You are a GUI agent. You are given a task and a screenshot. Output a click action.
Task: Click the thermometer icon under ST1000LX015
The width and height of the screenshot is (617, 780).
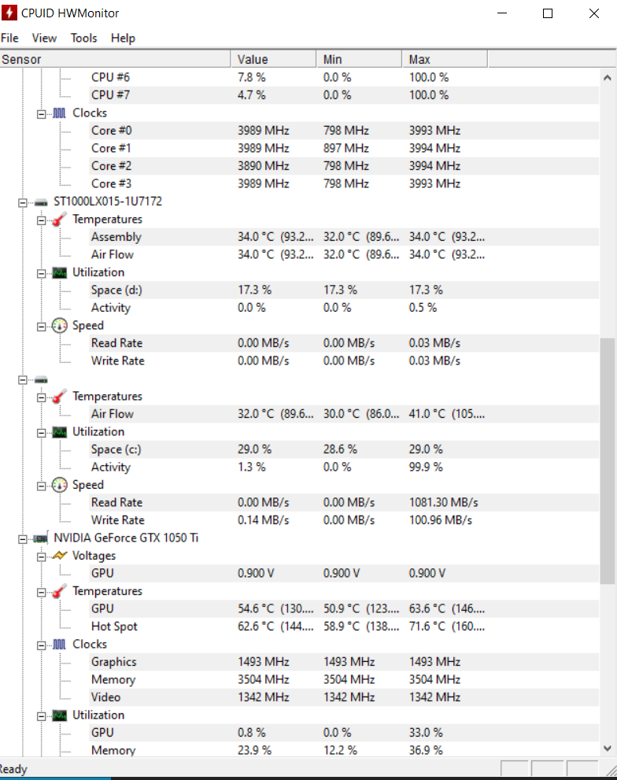59,220
